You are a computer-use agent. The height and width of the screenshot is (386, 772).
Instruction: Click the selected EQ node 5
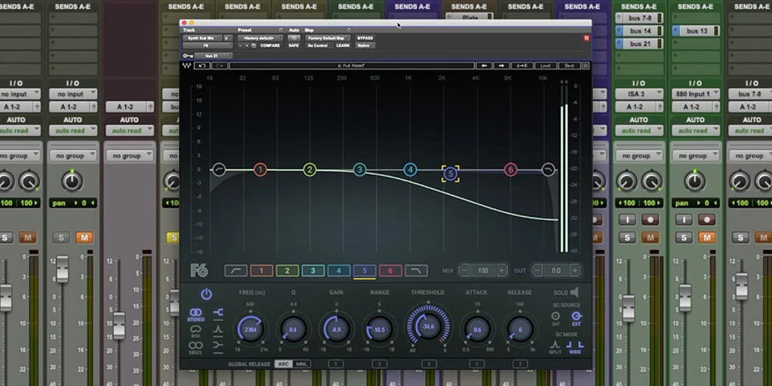coord(451,173)
